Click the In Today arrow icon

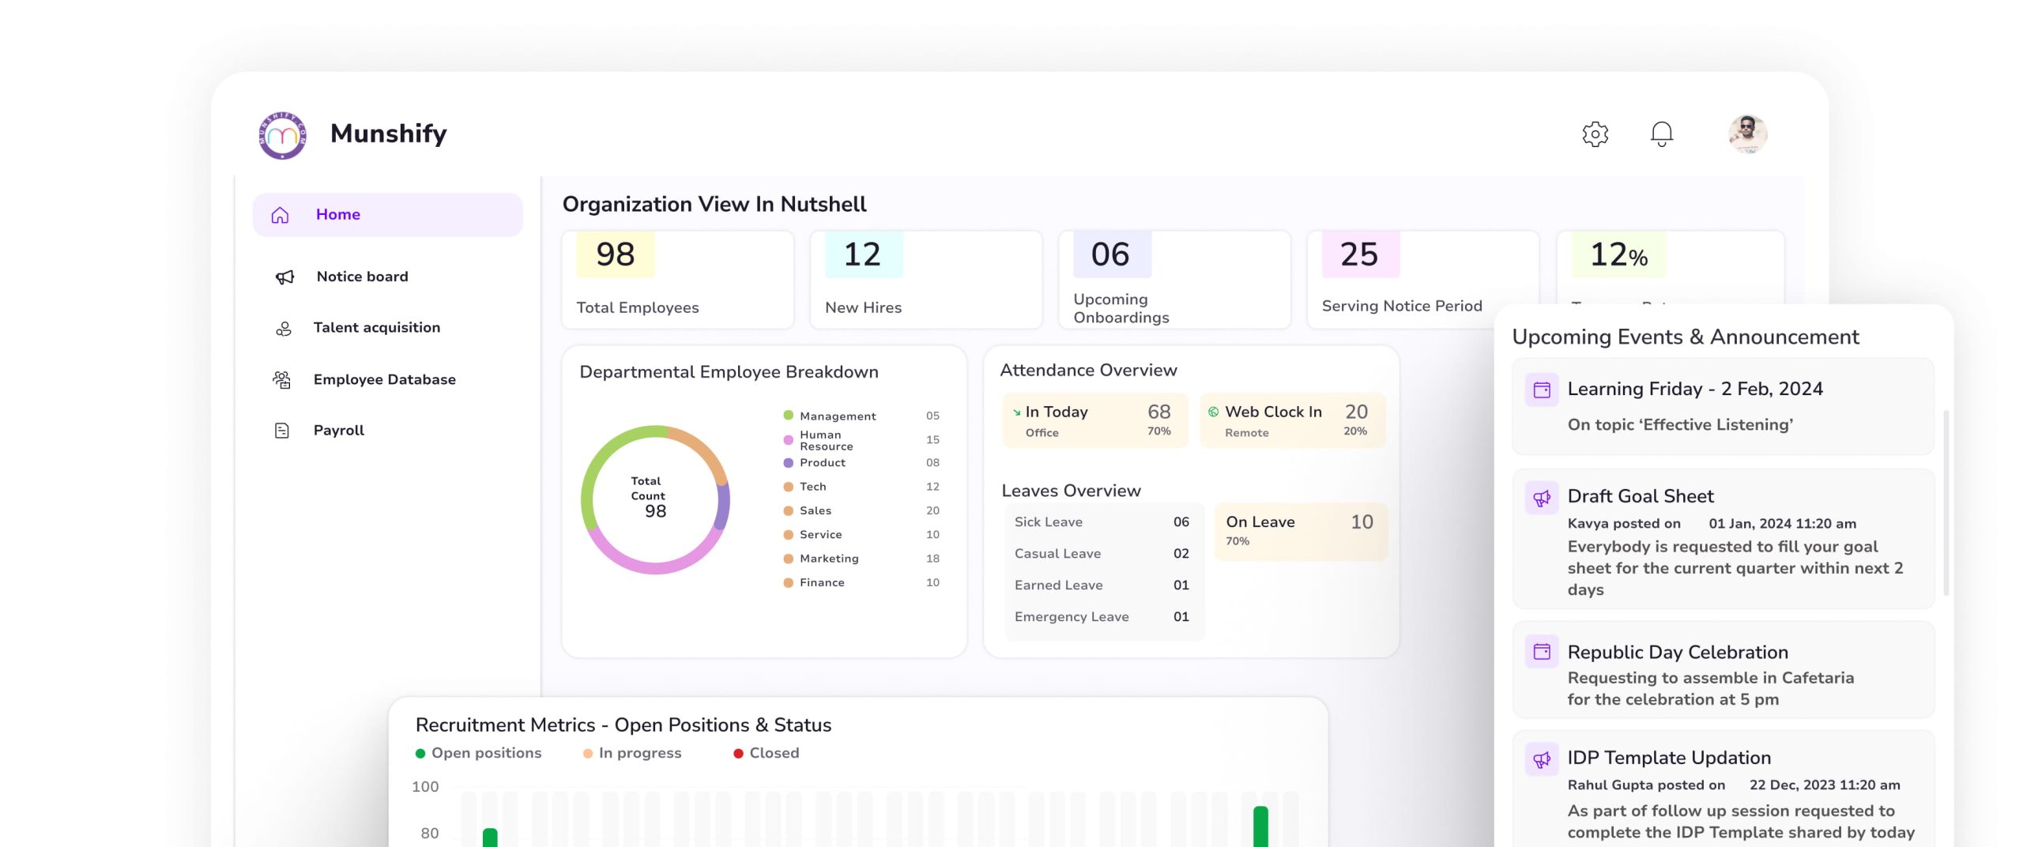[x=1016, y=412]
